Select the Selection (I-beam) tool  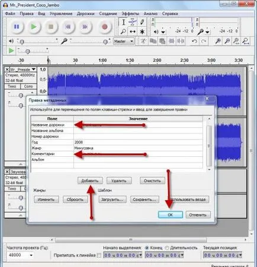click(123, 22)
